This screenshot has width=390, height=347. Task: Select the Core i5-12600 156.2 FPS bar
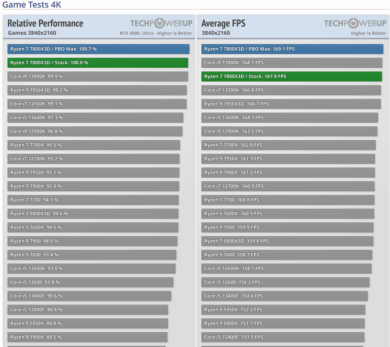coord(285,282)
